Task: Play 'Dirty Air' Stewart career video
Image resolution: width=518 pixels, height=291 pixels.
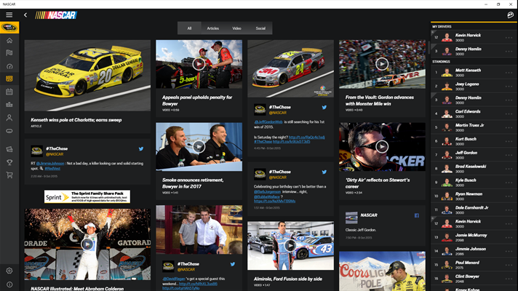Action: click(382, 146)
